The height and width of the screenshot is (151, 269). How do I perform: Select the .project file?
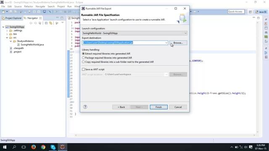coord(17,52)
